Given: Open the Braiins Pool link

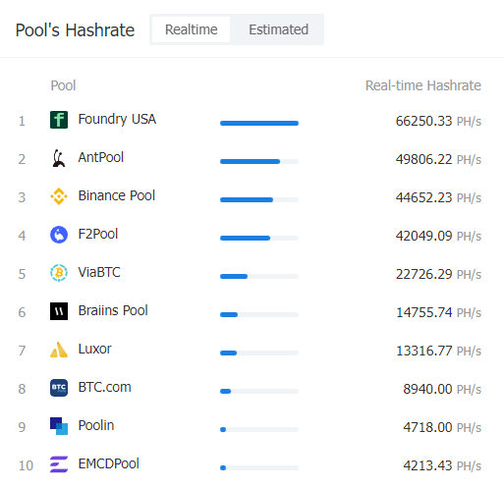Looking at the screenshot, I should point(113,310).
